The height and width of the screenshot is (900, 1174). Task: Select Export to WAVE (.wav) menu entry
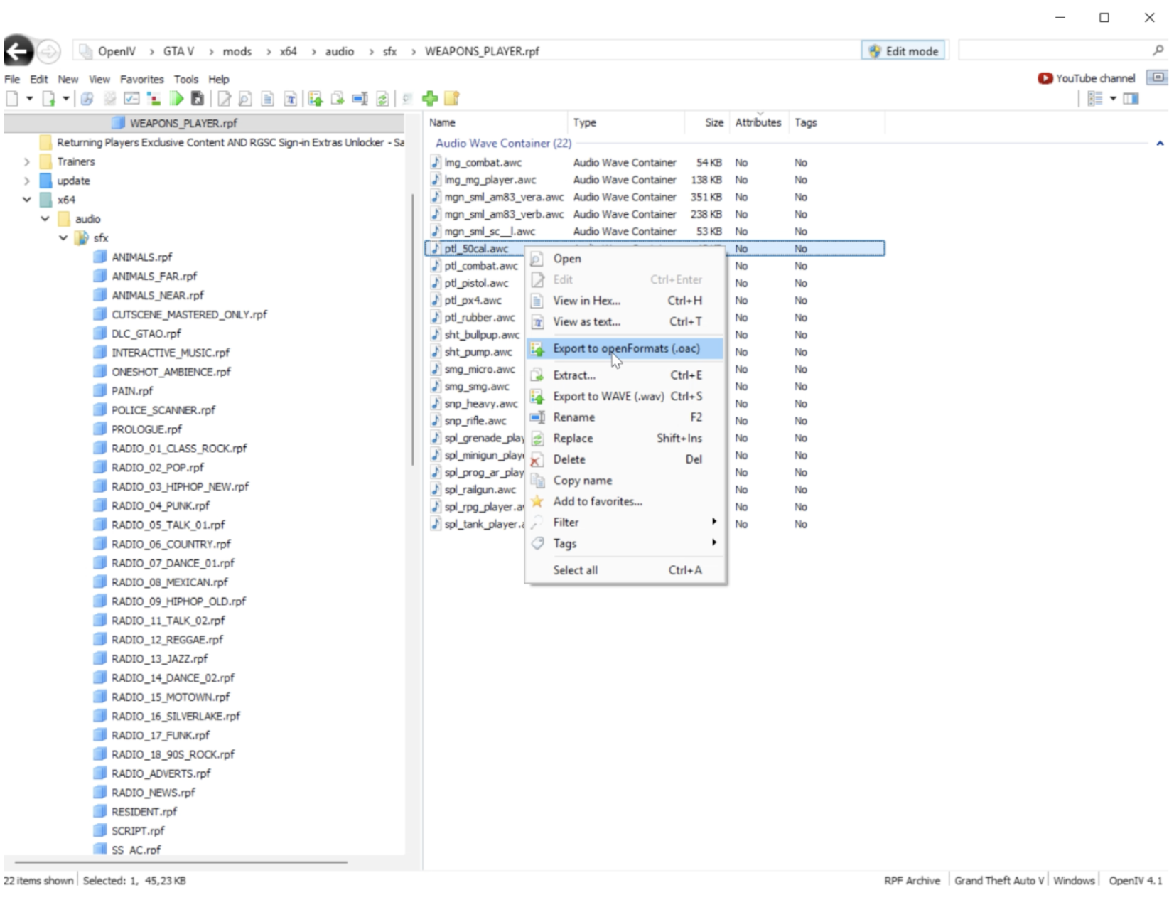(x=608, y=396)
